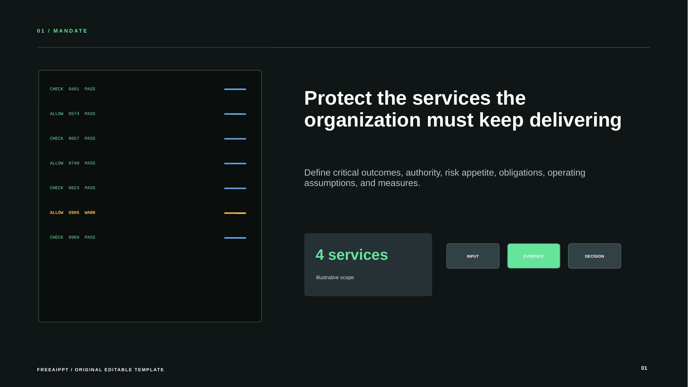Click the INPUT button
Image resolution: width=688 pixels, height=387 pixels.
point(473,256)
